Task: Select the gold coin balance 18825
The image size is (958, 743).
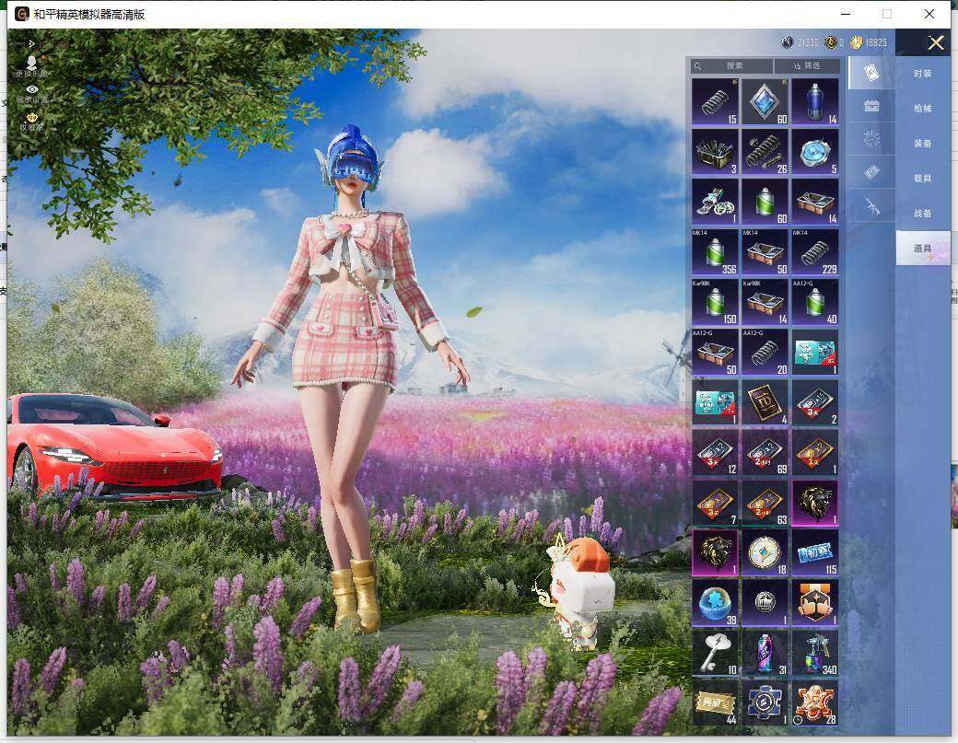Action: pos(869,42)
